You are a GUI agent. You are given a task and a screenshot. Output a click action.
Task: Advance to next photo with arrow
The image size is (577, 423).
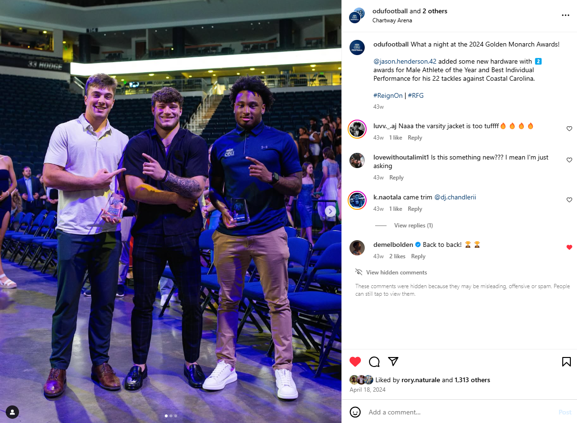pyautogui.click(x=331, y=211)
